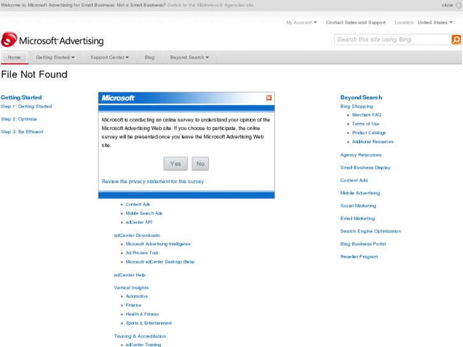This screenshot has height=347, width=463.
Task: Open adCenter Help link
Action: coord(130,274)
